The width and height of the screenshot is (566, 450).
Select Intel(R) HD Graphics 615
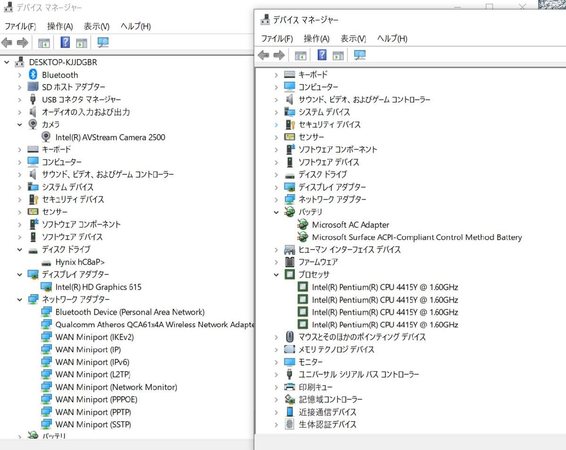[x=98, y=287]
